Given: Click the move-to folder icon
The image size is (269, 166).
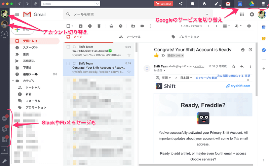Looking at the screenshot, I should click(x=133, y=26).
